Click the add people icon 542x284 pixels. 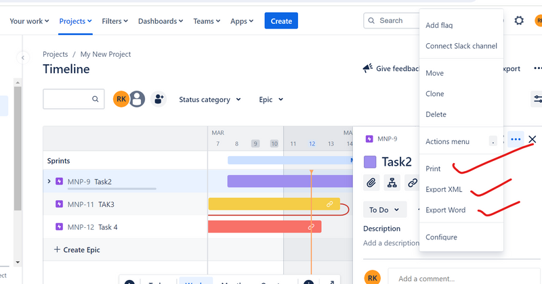click(x=159, y=99)
